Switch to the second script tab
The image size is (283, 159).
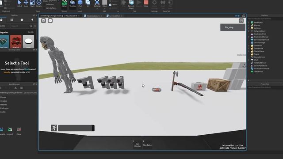(x=93, y=16)
